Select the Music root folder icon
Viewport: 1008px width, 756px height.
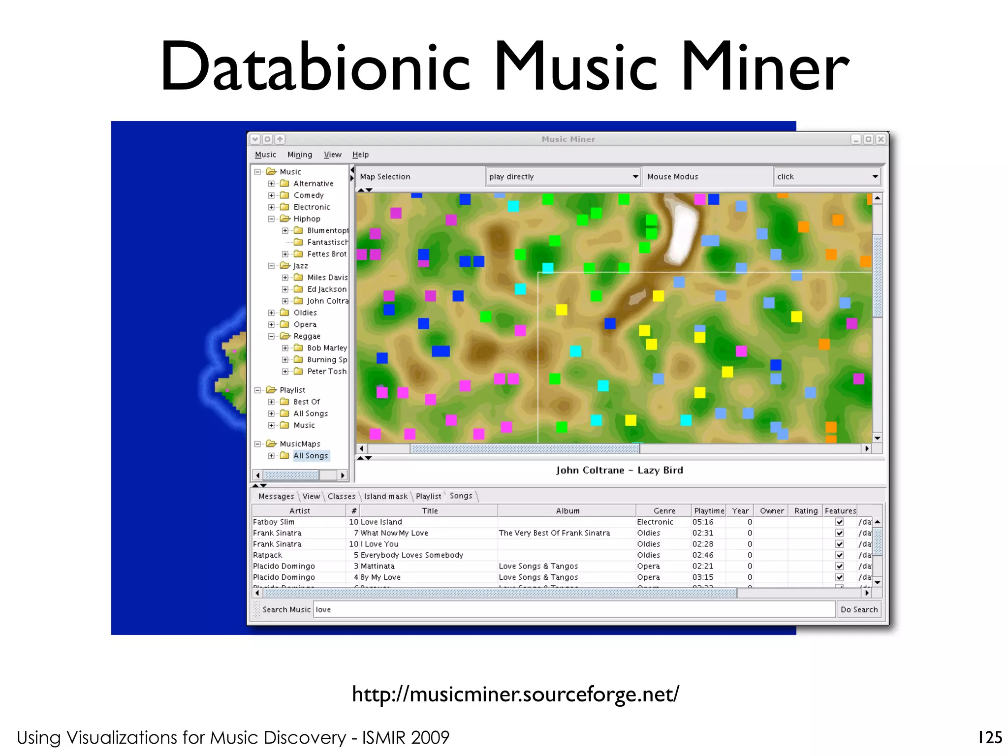point(271,172)
